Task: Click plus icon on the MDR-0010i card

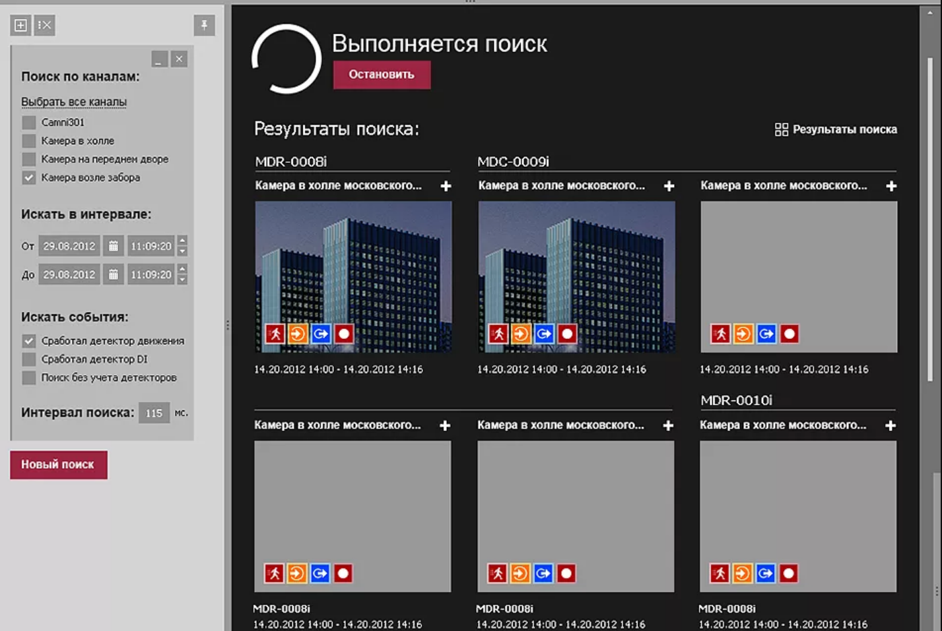Action: [891, 425]
